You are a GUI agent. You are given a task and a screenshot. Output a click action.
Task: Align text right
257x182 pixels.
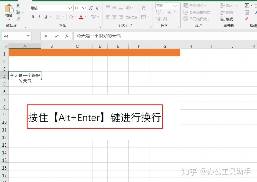(121, 17)
